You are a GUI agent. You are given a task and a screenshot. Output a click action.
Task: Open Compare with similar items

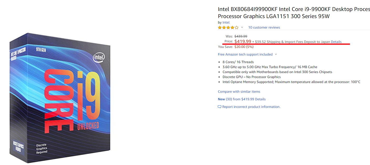tap(239, 92)
